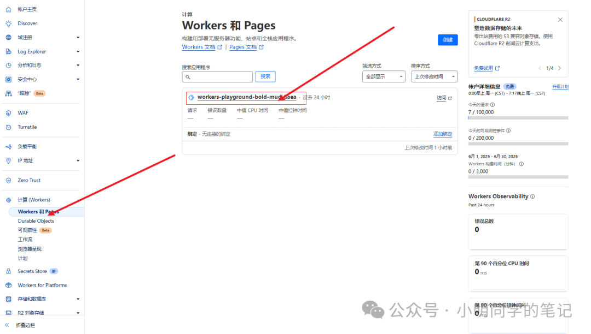Screen dimensions: 591x334
Task: Click the Discover lightbulb icon
Action: coord(8,23)
